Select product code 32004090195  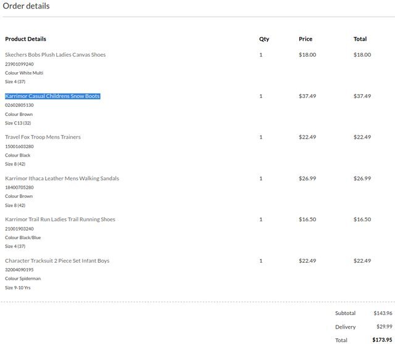(19, 269)
